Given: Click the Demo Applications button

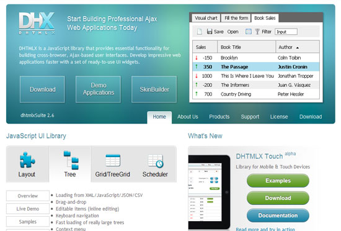Looking at the screenshot, I should click(99, 89).
